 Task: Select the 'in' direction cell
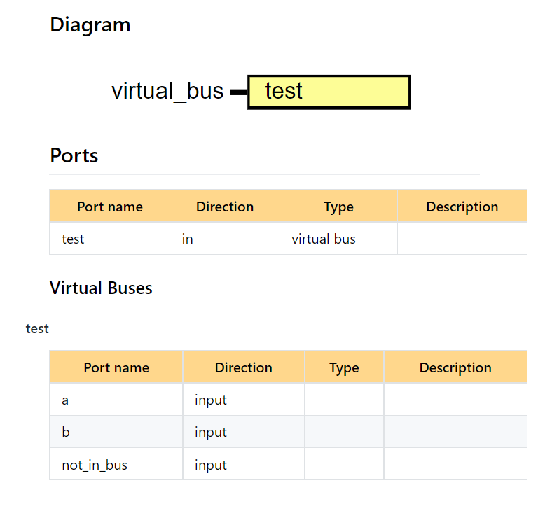tap(225, 239)
